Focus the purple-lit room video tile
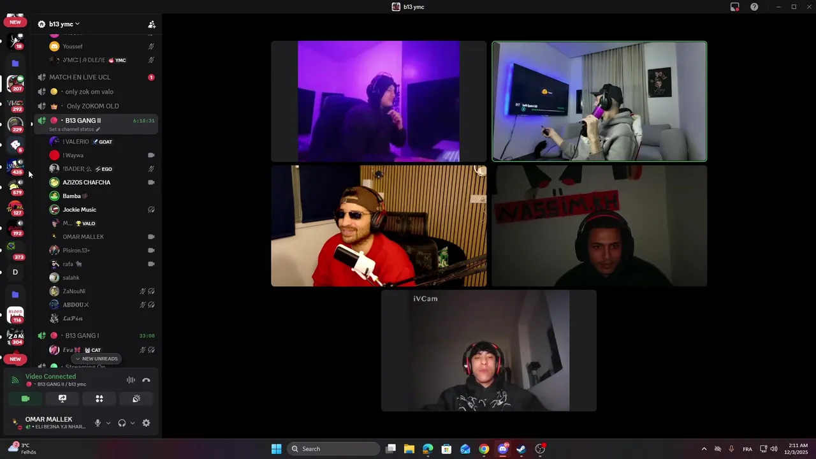816x459 pixels. click(x=379, y=101)
